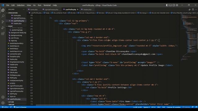Open the Manage gear icon
The width and height of the screenshot is (198, 111).
3,103
